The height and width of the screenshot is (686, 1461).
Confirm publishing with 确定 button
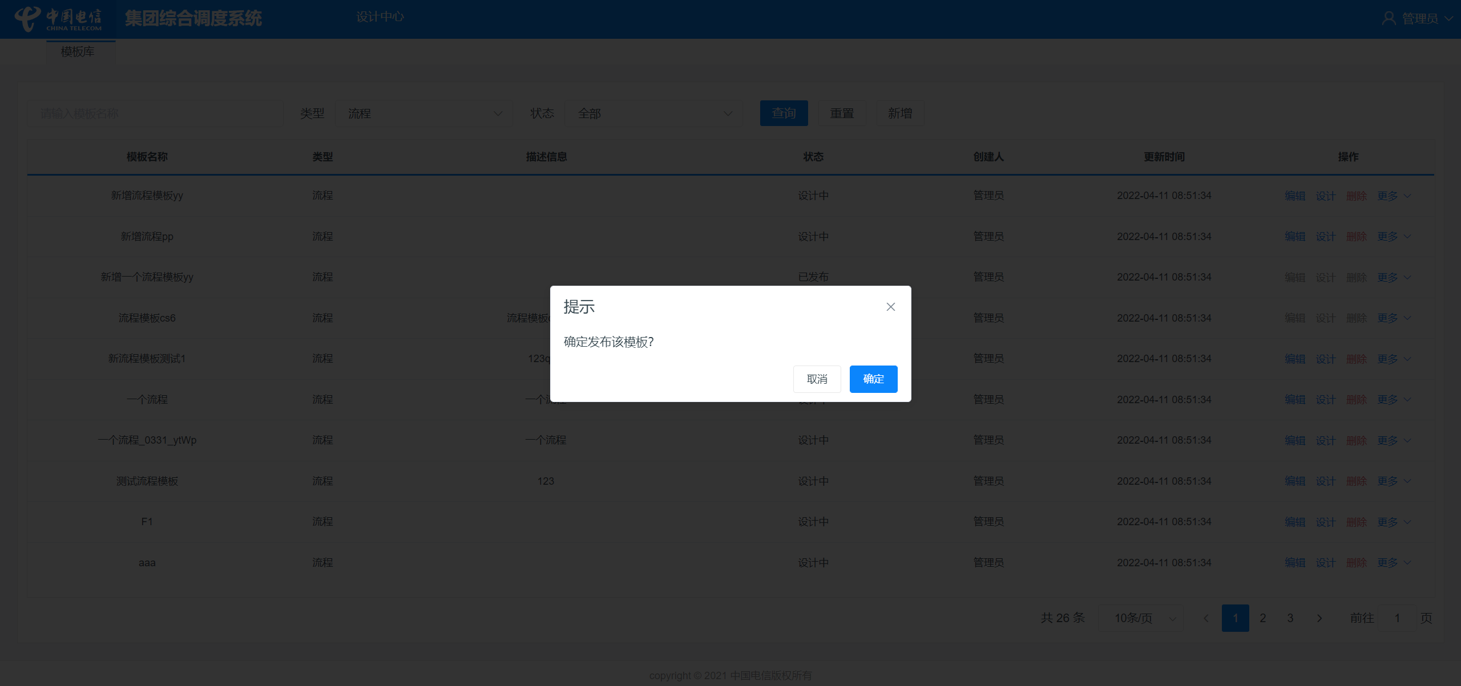(873, 379)
